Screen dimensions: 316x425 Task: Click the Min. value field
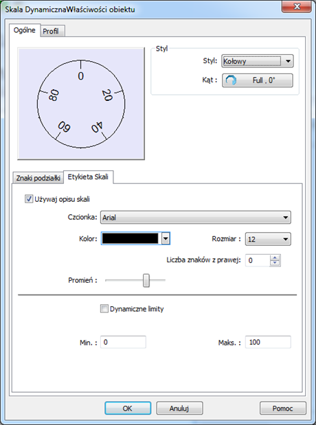click(123, 342)
